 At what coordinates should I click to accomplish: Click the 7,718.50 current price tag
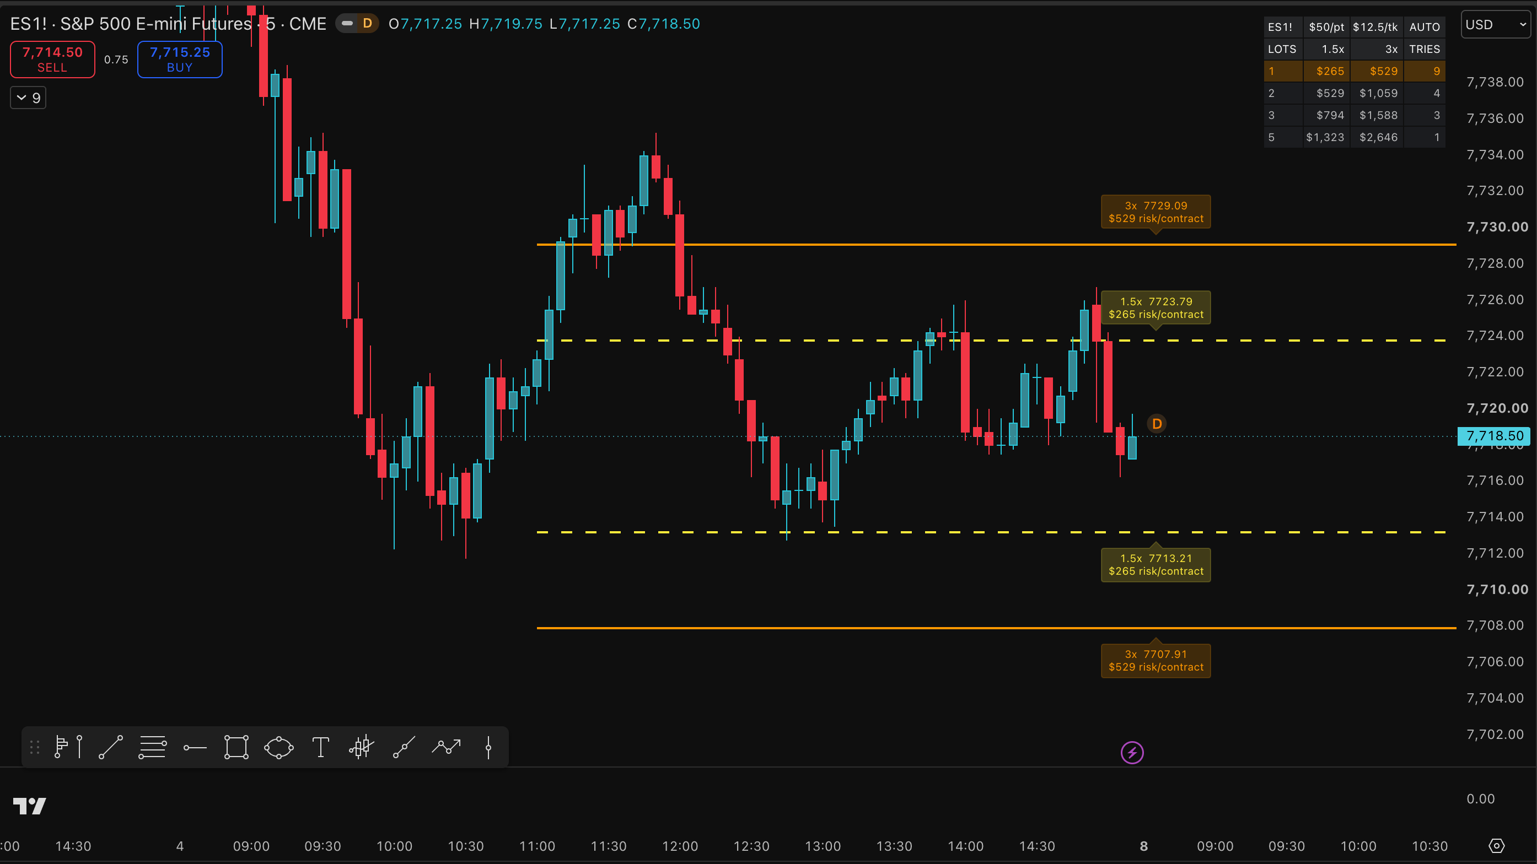tap(1493, 436)
